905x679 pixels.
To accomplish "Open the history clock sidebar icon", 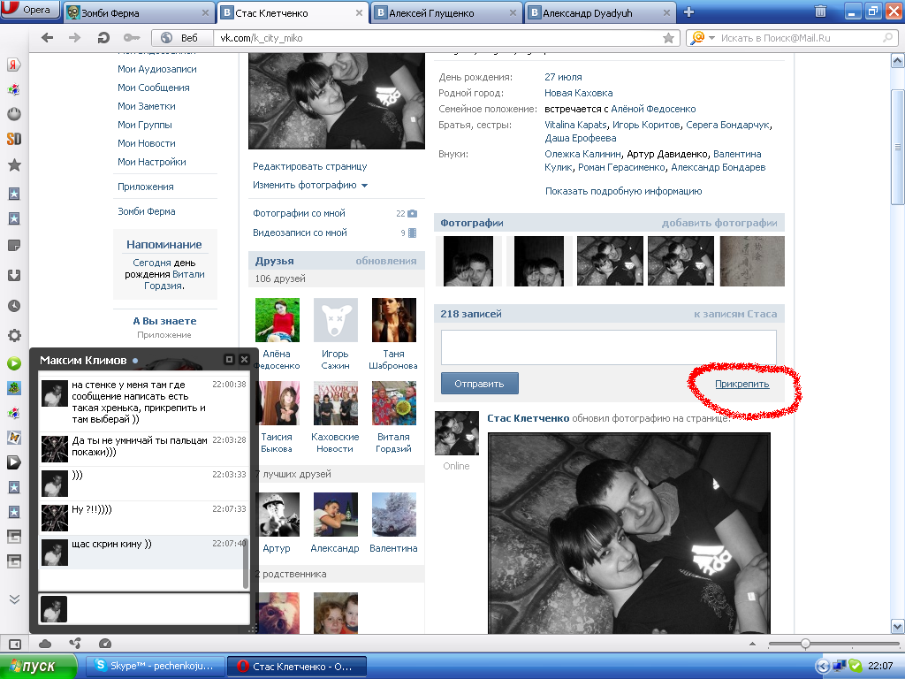I will 14,306.
